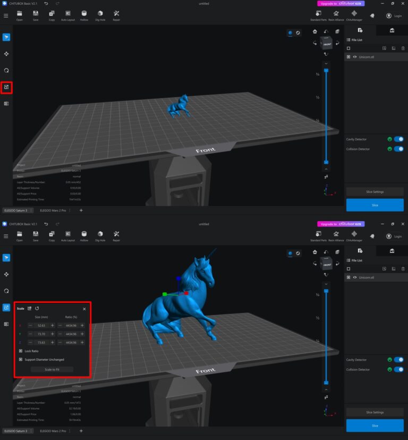Reset scale using icon in Scale panel header
This screenshot has width=408, height=440.
pyautogui.click(x=37, y=308)
